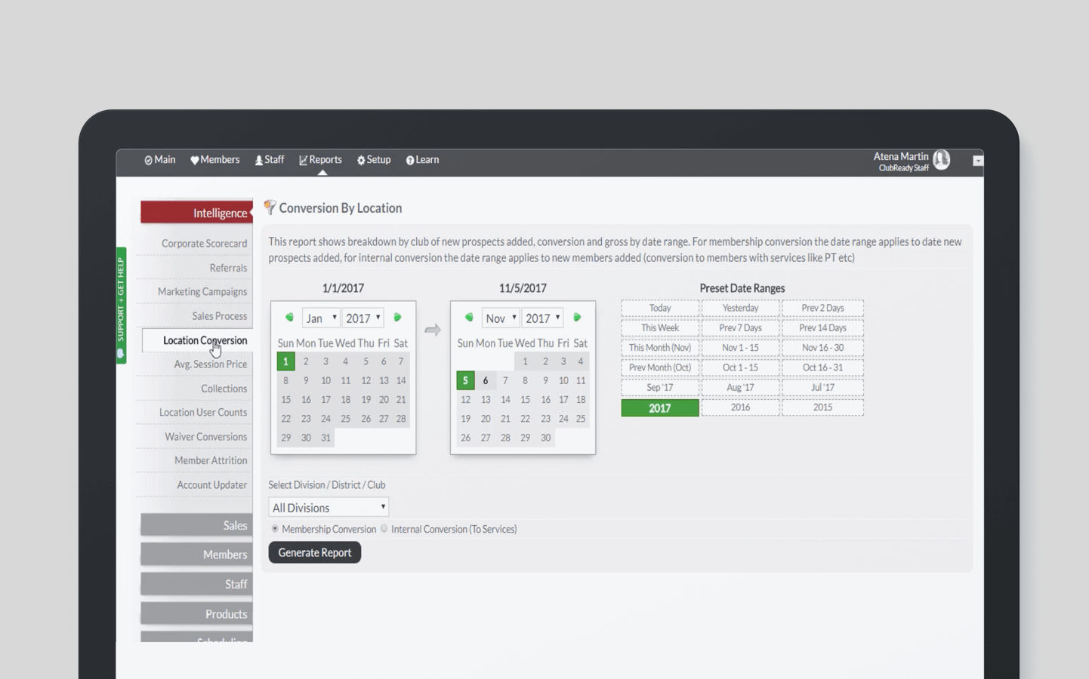Open Waiver Conversions report
The width and height of the screenshot is (1089, 679).
(206, 437)
